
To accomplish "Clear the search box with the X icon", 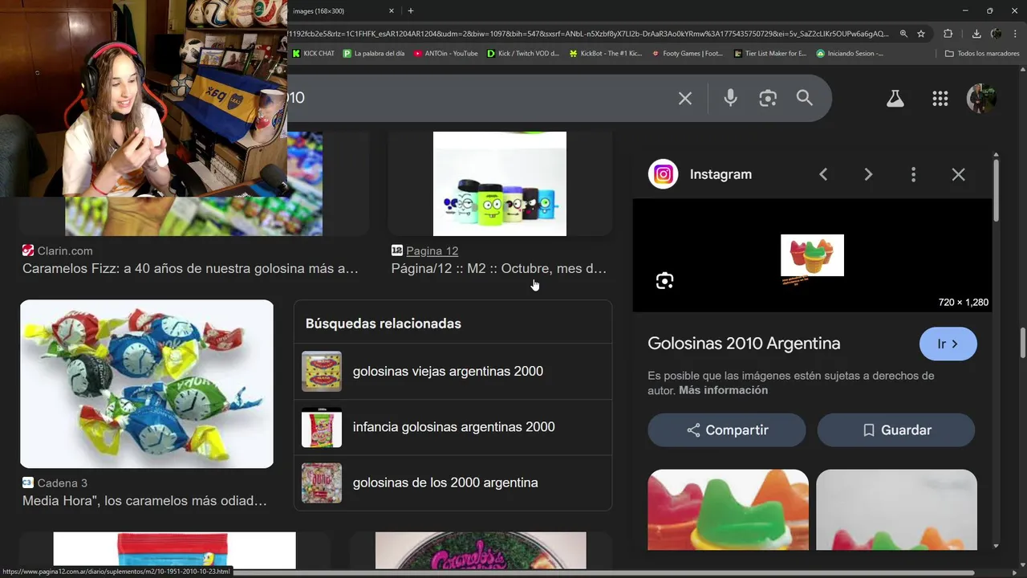I will pyautogui.click(x=685, y=98).
